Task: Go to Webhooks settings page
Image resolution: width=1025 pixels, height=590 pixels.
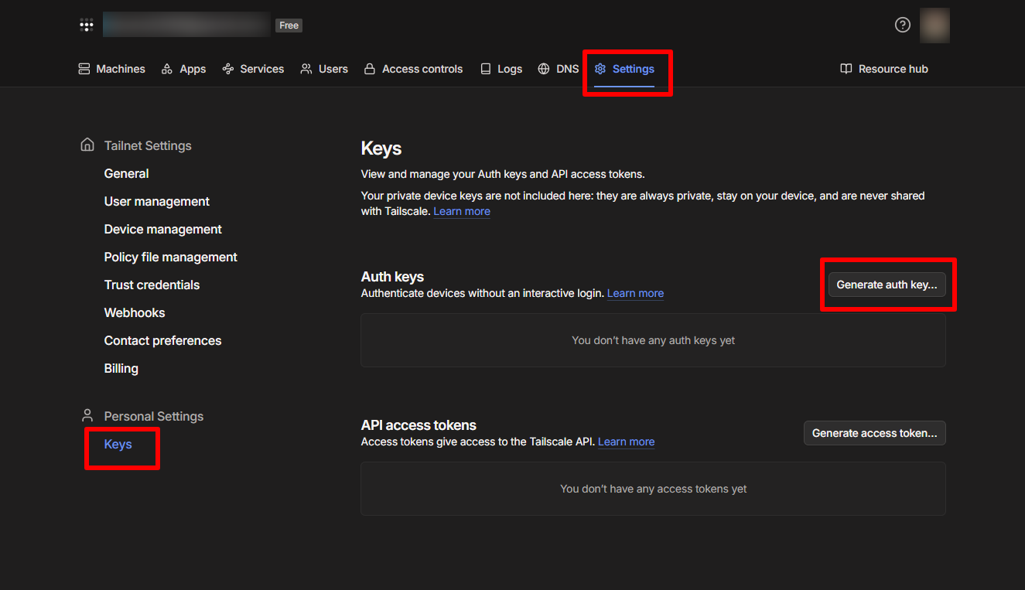Action: pos(135,313)
